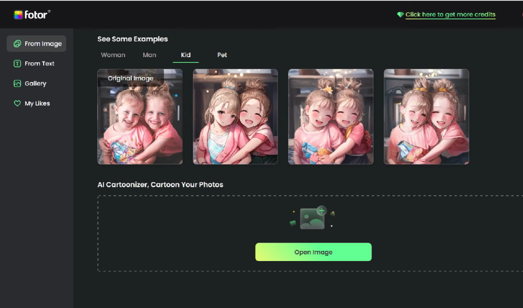The width and height of the screenshot is (523, 308).
Task: Click the green plus badge on upload icon
Action: click(322, 211)
